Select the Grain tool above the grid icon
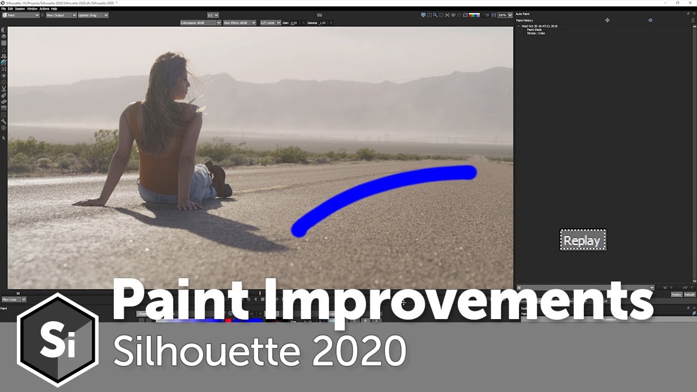 point(4,108)
